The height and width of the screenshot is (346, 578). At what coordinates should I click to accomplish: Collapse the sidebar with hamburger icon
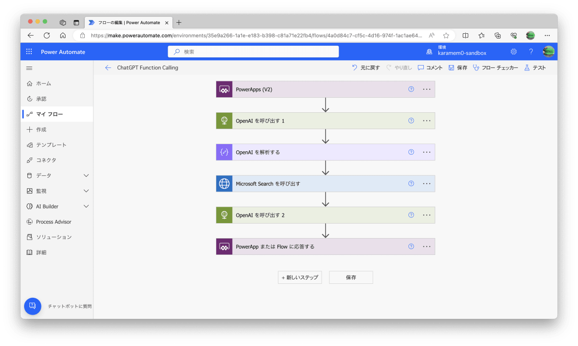(29, 68)
